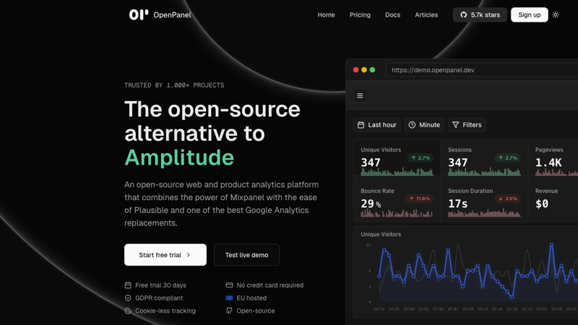
Task: Click the 1.4K Pageviews value
Action: 548,162
